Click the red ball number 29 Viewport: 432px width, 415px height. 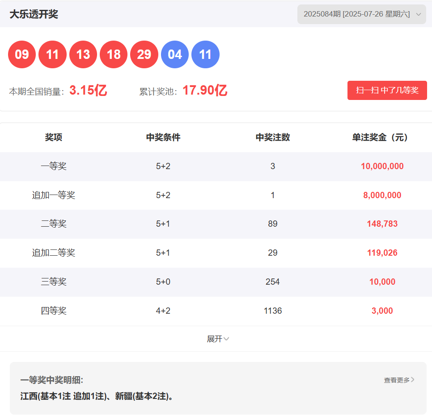pos(144,54)
